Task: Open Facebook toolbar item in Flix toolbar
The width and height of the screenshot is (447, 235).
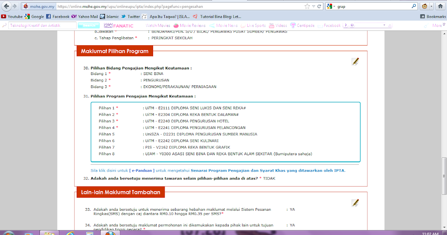Action: pyautogui.click(x=329, y=25)
